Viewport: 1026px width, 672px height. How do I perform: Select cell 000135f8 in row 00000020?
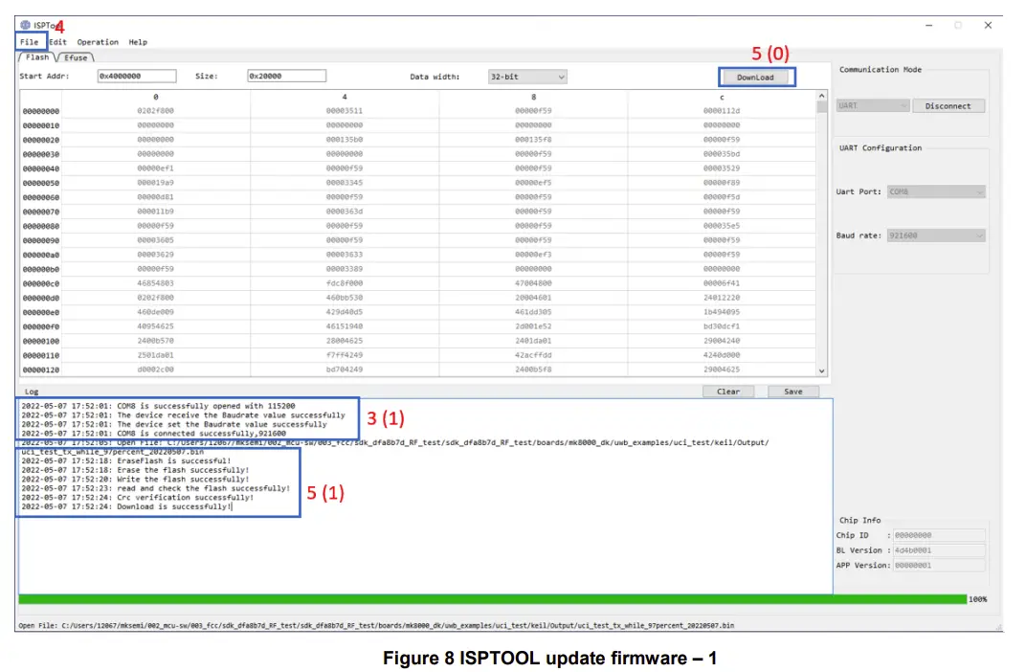[533, 140]
